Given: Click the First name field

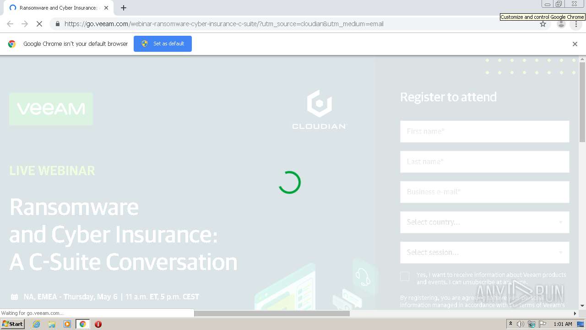Looking at the screenshot, I should pos(484,132).
